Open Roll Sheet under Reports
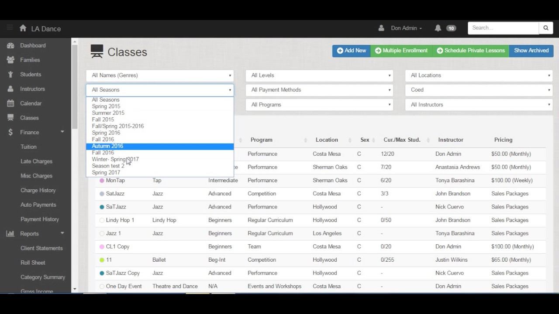 tap(33, 263)
